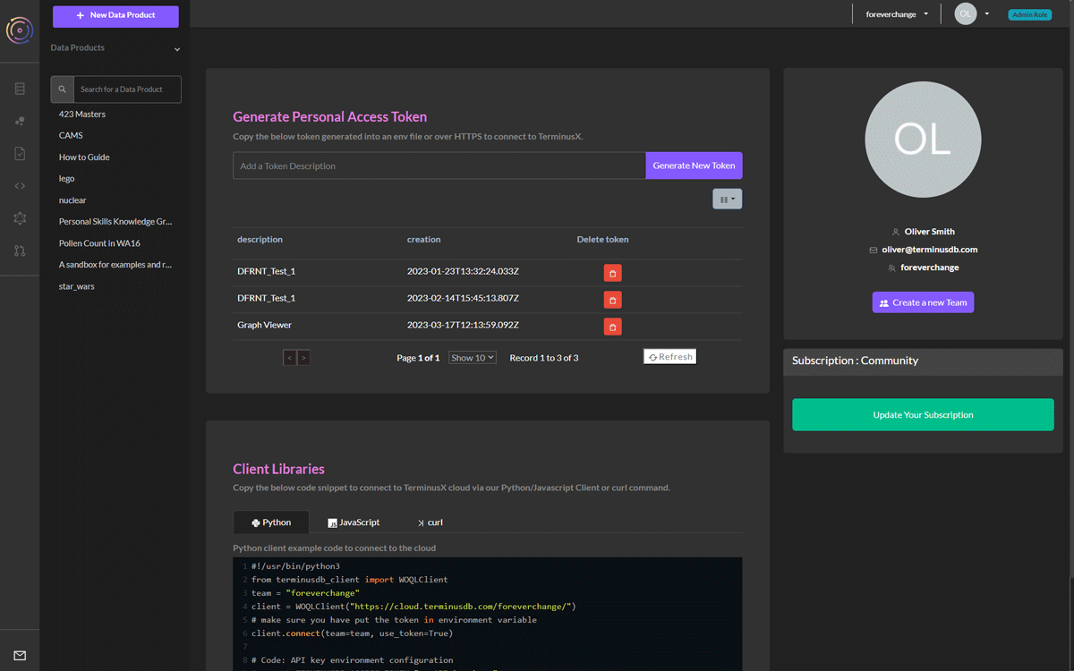Screen dimensions: 1074x671
Task: Select the code editor icon in the sidebar
Action: tap(20, 185)
